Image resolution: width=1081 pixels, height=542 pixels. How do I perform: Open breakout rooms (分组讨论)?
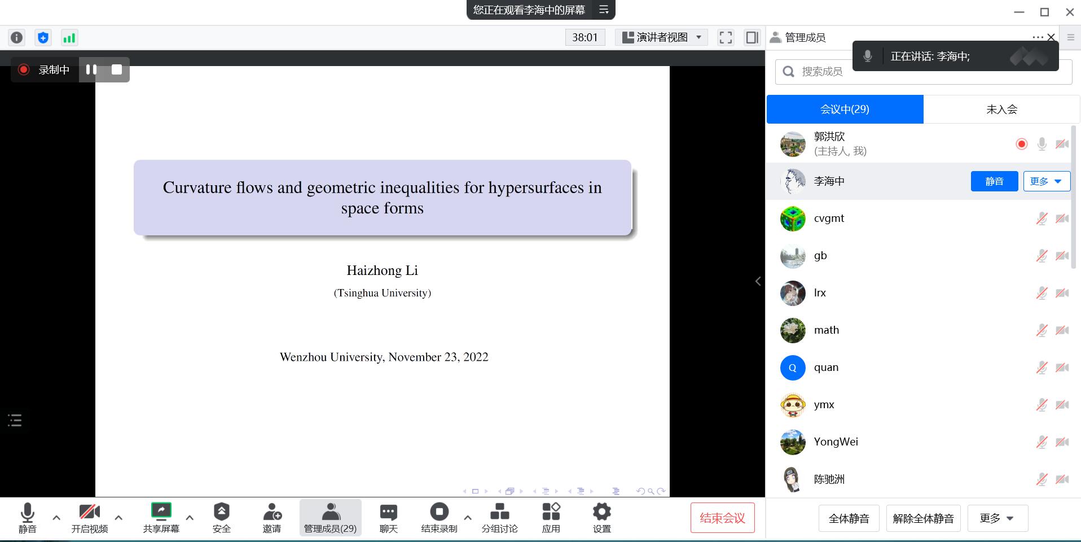pyautogui.click(x=499, y=518)
